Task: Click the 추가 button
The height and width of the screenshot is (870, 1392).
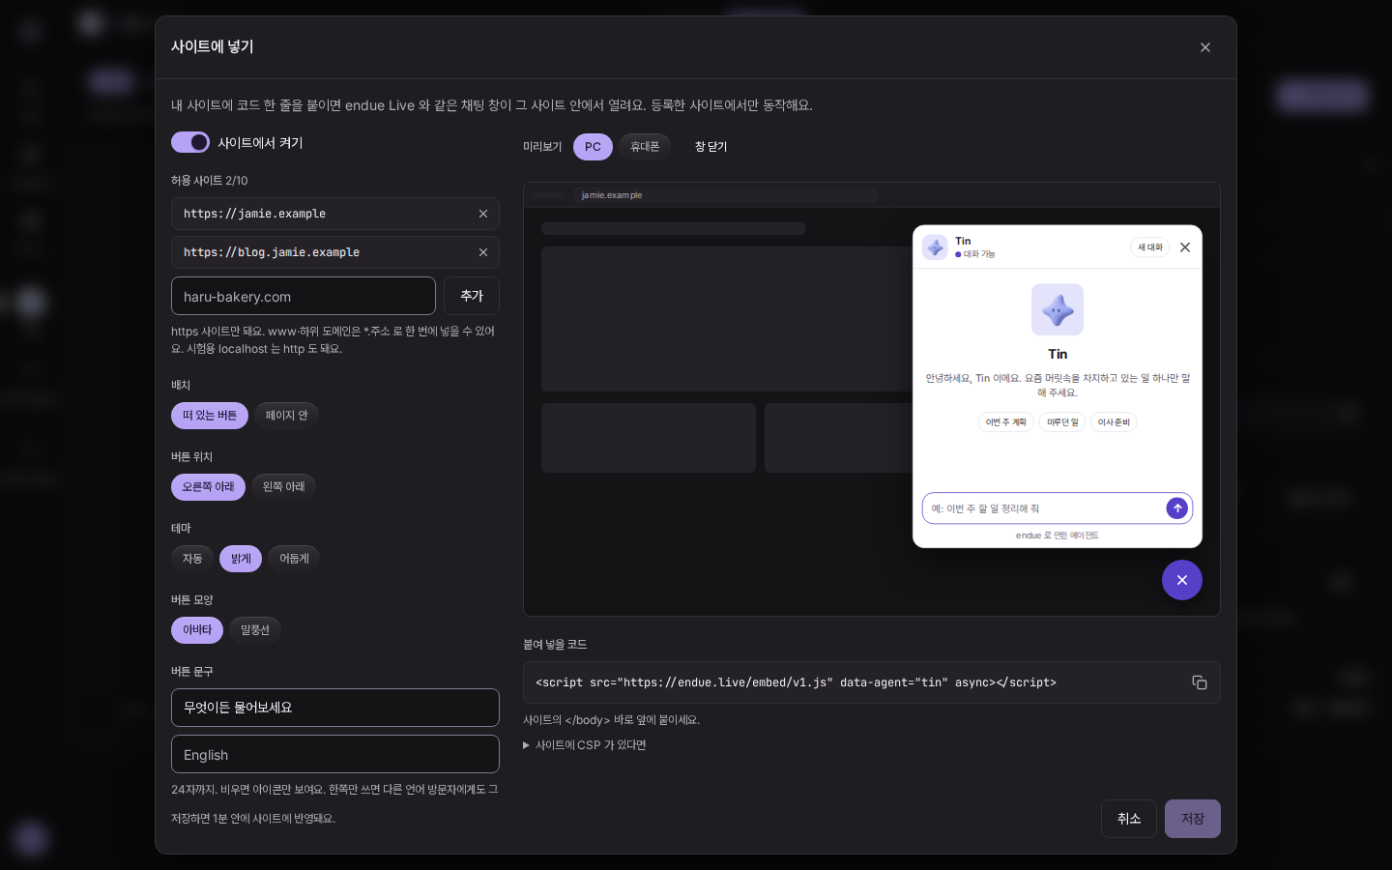Action: pyautogui.click(x=472, y=296)
